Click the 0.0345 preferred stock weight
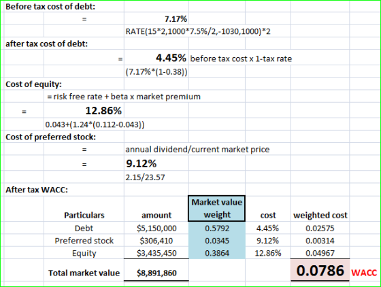 [217, 241]
